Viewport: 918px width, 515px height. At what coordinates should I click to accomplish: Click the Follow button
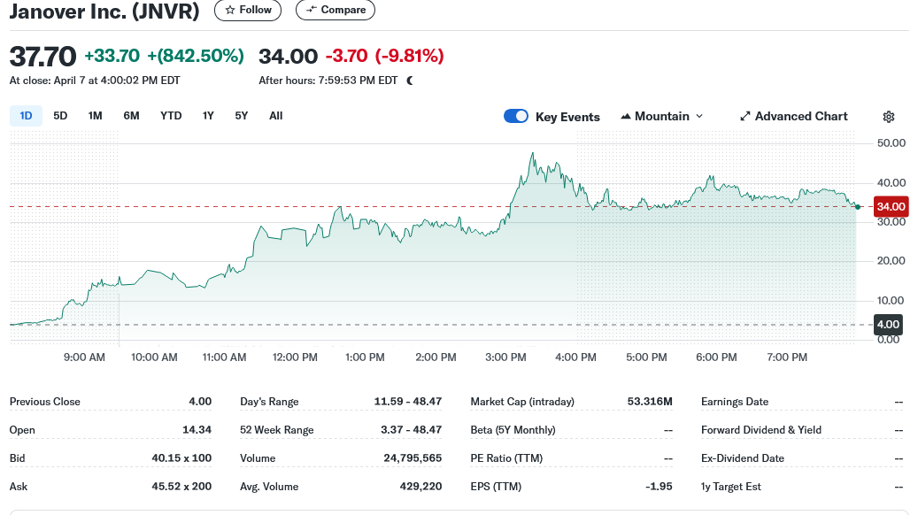tap(247, 11)
